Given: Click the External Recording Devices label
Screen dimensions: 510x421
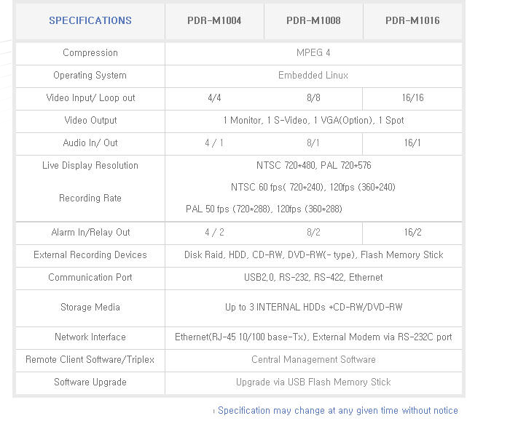Looking at the screenshot, I should click(x=90, y=255).
